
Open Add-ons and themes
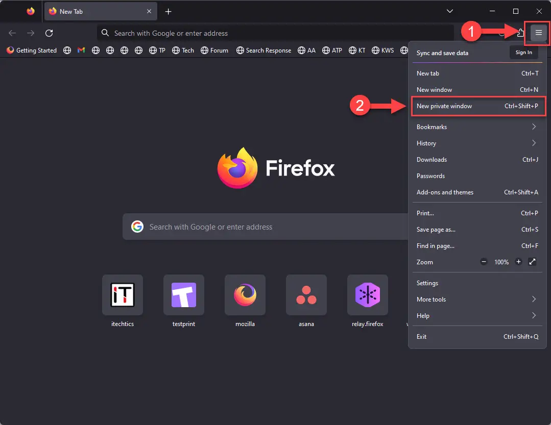tap(477, 192)
